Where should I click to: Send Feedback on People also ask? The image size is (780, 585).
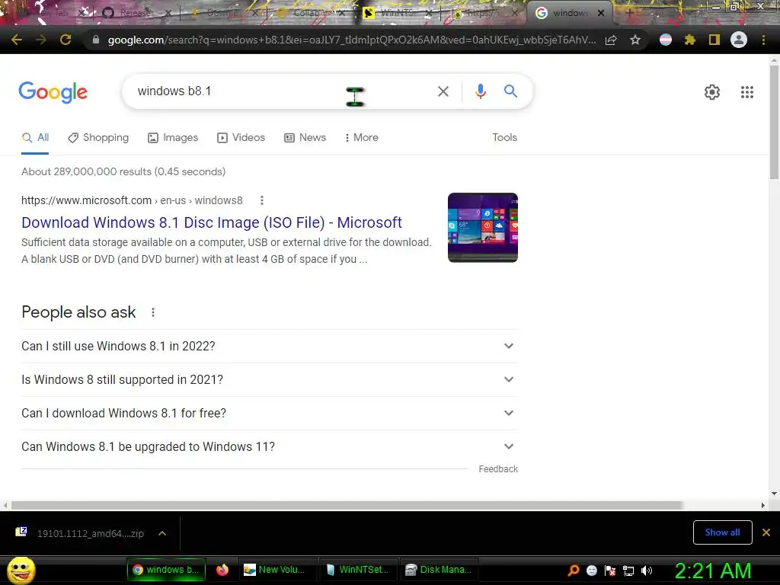[498, 469]
